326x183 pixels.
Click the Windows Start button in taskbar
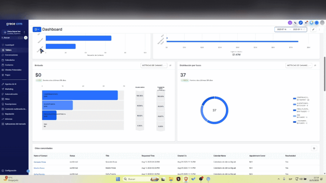pos(118,179)
